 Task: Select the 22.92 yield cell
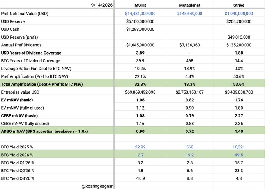(x=140, y=147)
